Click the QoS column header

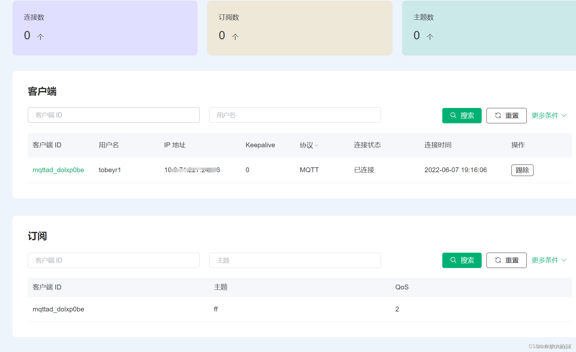pos(402,287)
